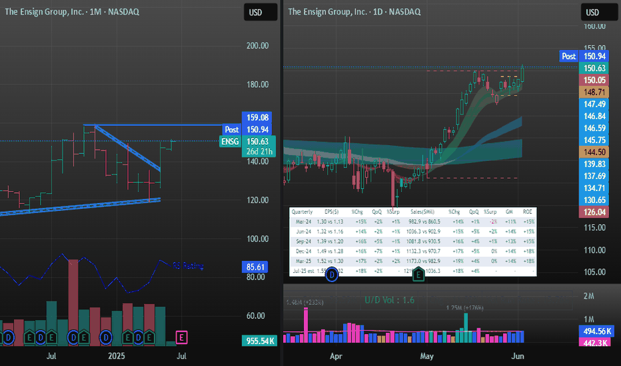This screenshot has height=366, width=621.
Task: Select the rising blue trendline near 120
Action: coord(79,206)
